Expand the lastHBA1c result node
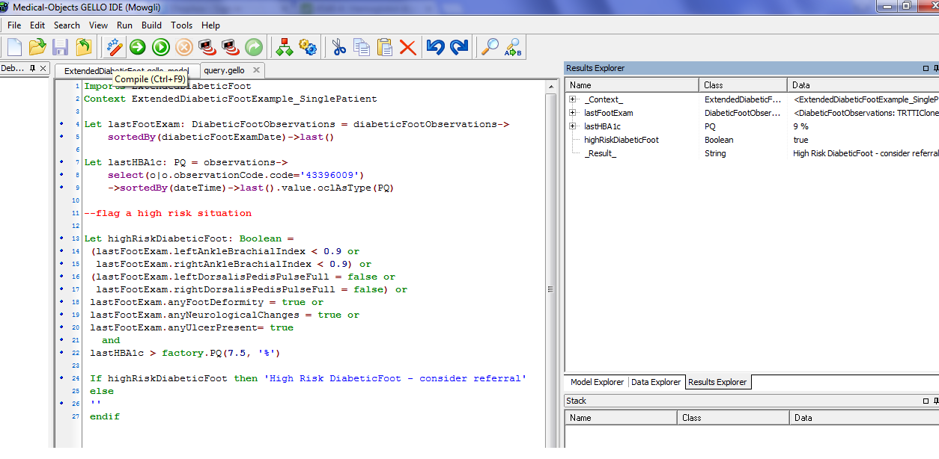The image size is (939, 459). pyautogui.click(x=572, y=126)
